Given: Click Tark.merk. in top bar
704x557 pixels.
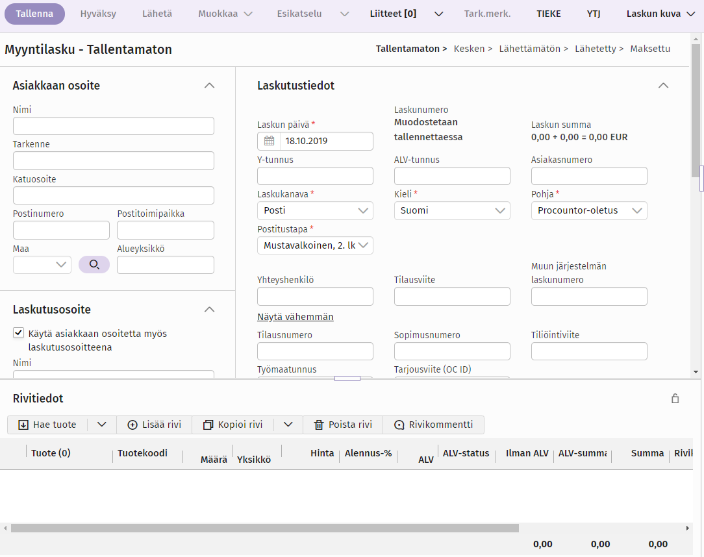Looking at the screenshot, I should (x=487, y=14).
